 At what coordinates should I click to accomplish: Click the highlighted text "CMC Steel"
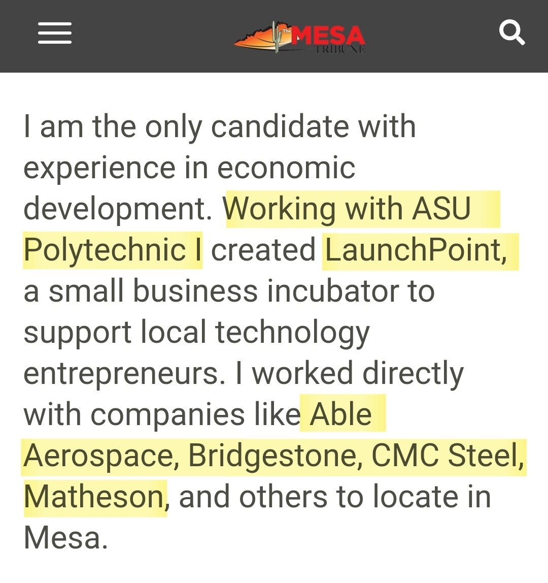[445, 456]
